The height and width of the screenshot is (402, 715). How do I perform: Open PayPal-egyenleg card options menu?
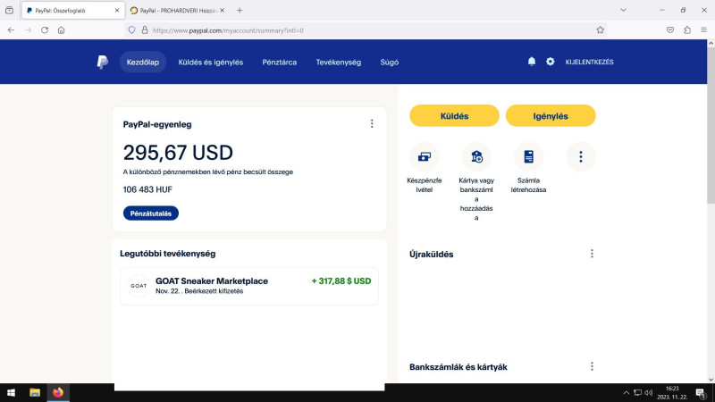[372, 124]
